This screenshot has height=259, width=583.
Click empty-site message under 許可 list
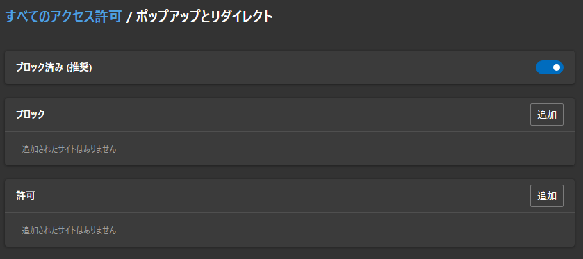click(69, 231)
